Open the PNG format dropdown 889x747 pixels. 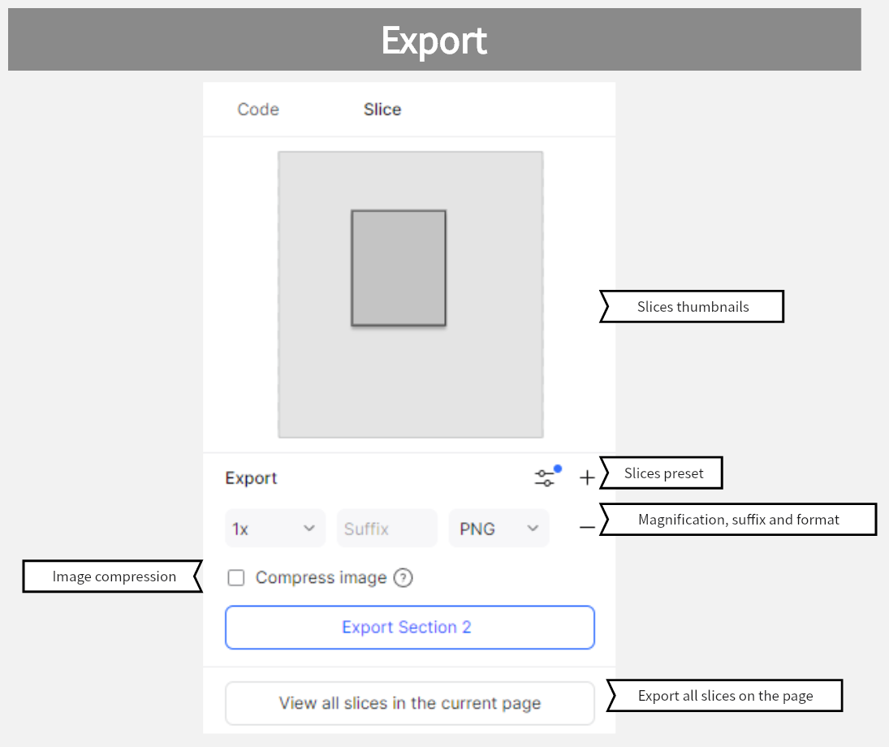(498, 528)
